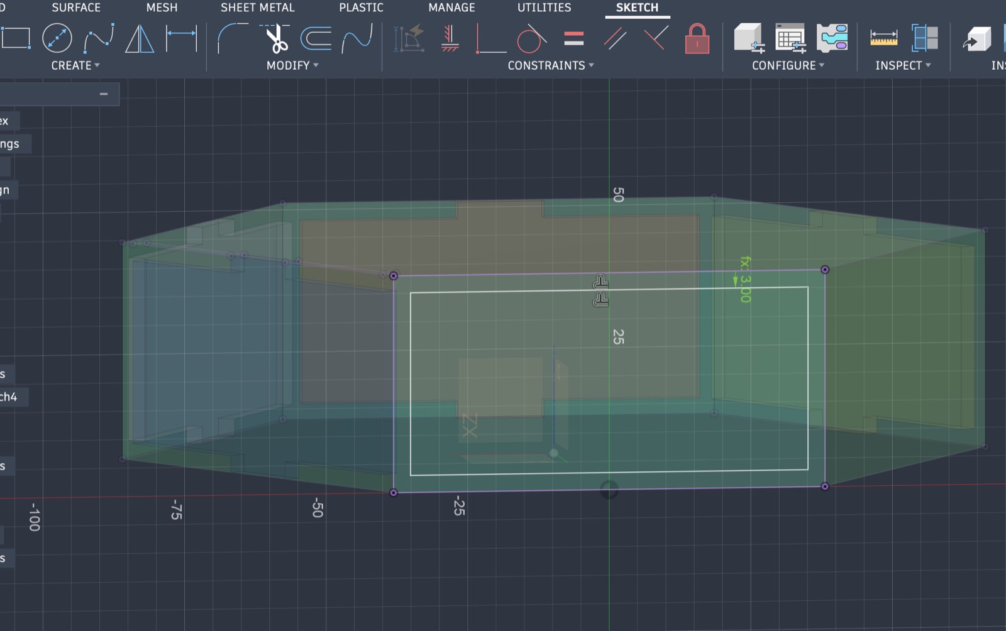
Task: Open the PLASTIC tab
Action: pos(361,8)
